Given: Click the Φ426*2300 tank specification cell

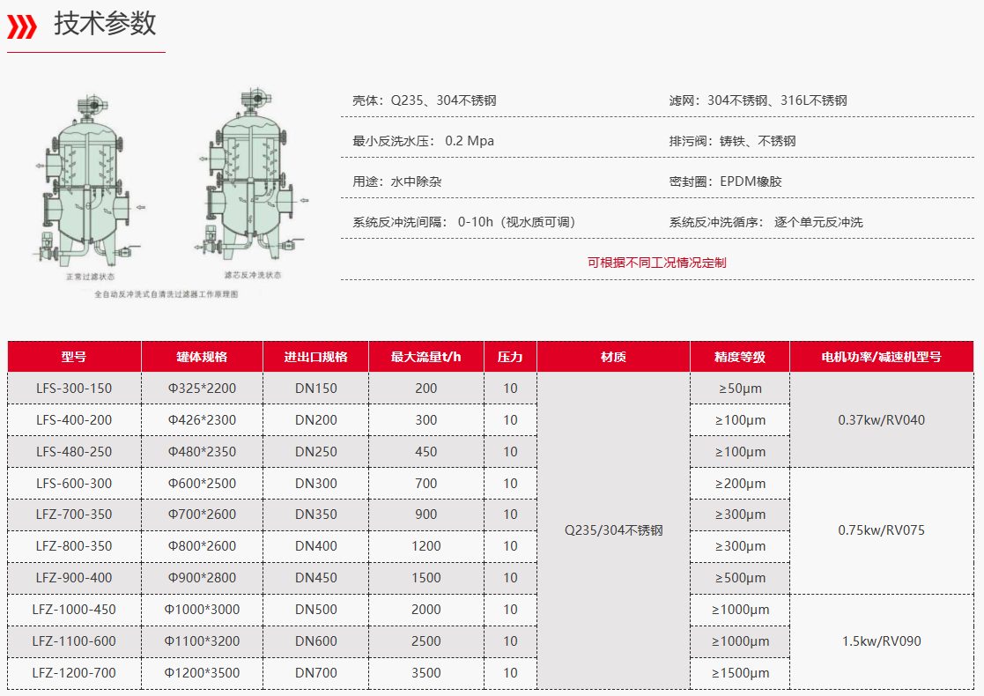Looking at the screenshot, I should 202,419.
